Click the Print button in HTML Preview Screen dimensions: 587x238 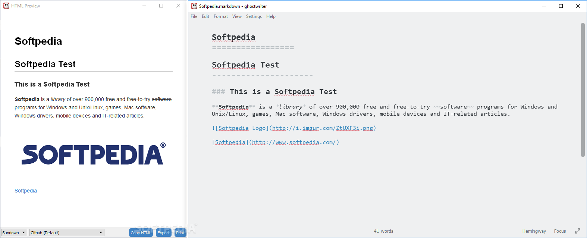click(x=180, y=233)
